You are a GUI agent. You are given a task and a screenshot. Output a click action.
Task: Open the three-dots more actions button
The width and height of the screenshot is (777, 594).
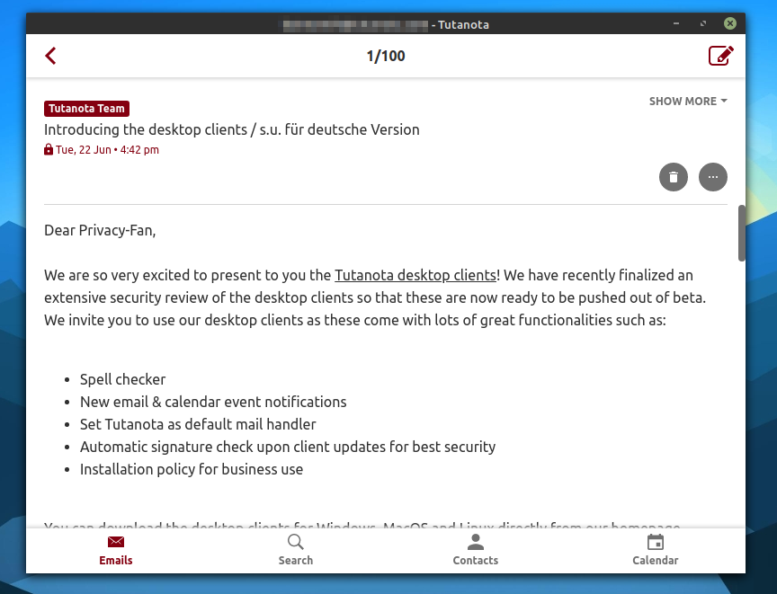tap(713, 177)
